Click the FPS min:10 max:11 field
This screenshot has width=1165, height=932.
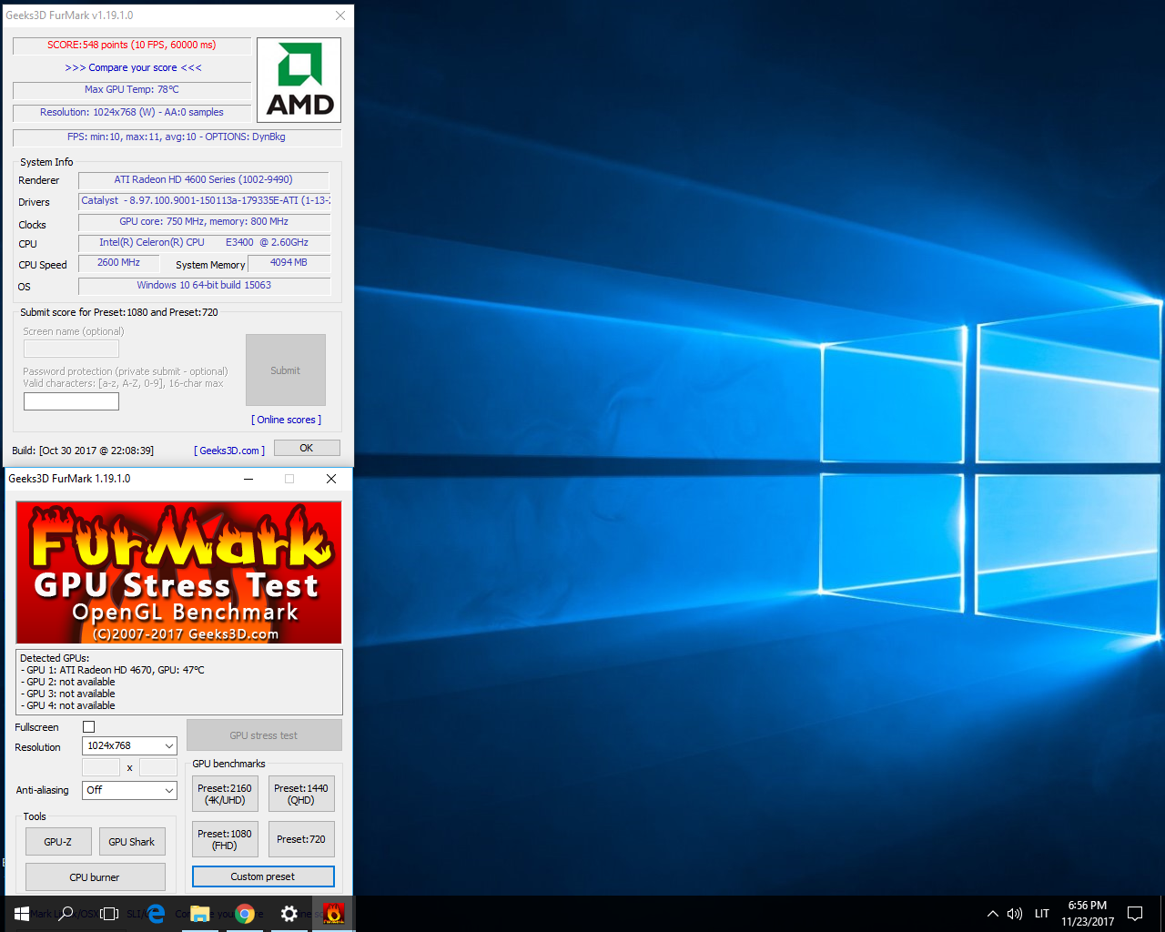pos(177,137)
